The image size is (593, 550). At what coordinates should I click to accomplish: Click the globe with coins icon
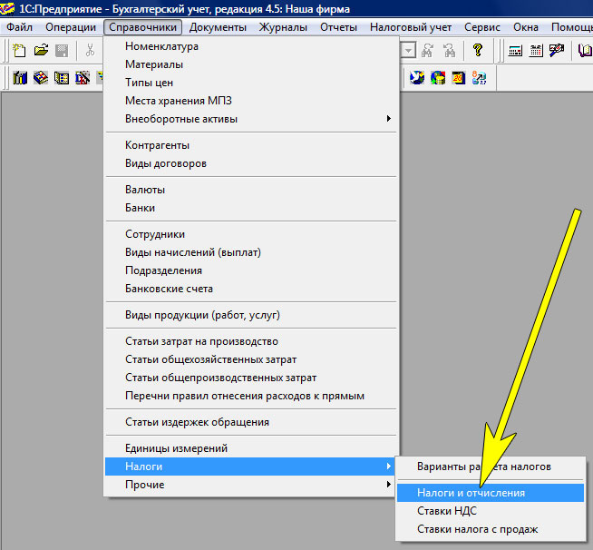(438, 78)
